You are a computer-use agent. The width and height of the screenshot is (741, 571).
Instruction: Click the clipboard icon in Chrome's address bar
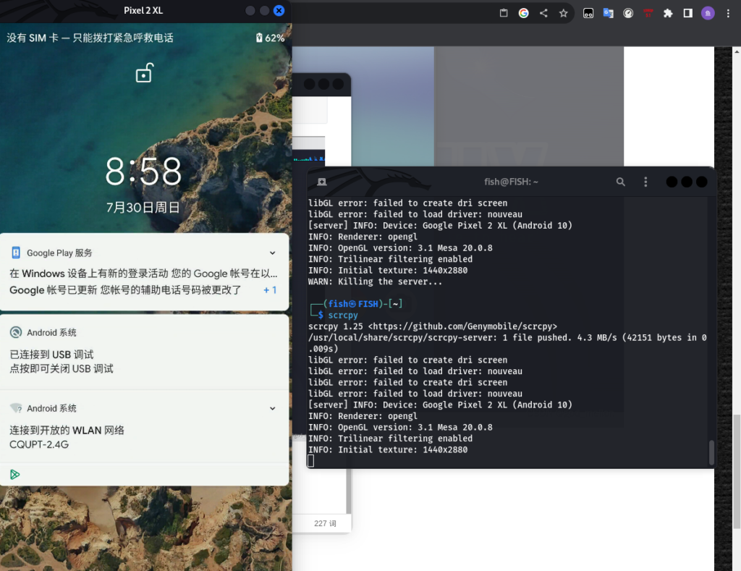click(504, 13)
